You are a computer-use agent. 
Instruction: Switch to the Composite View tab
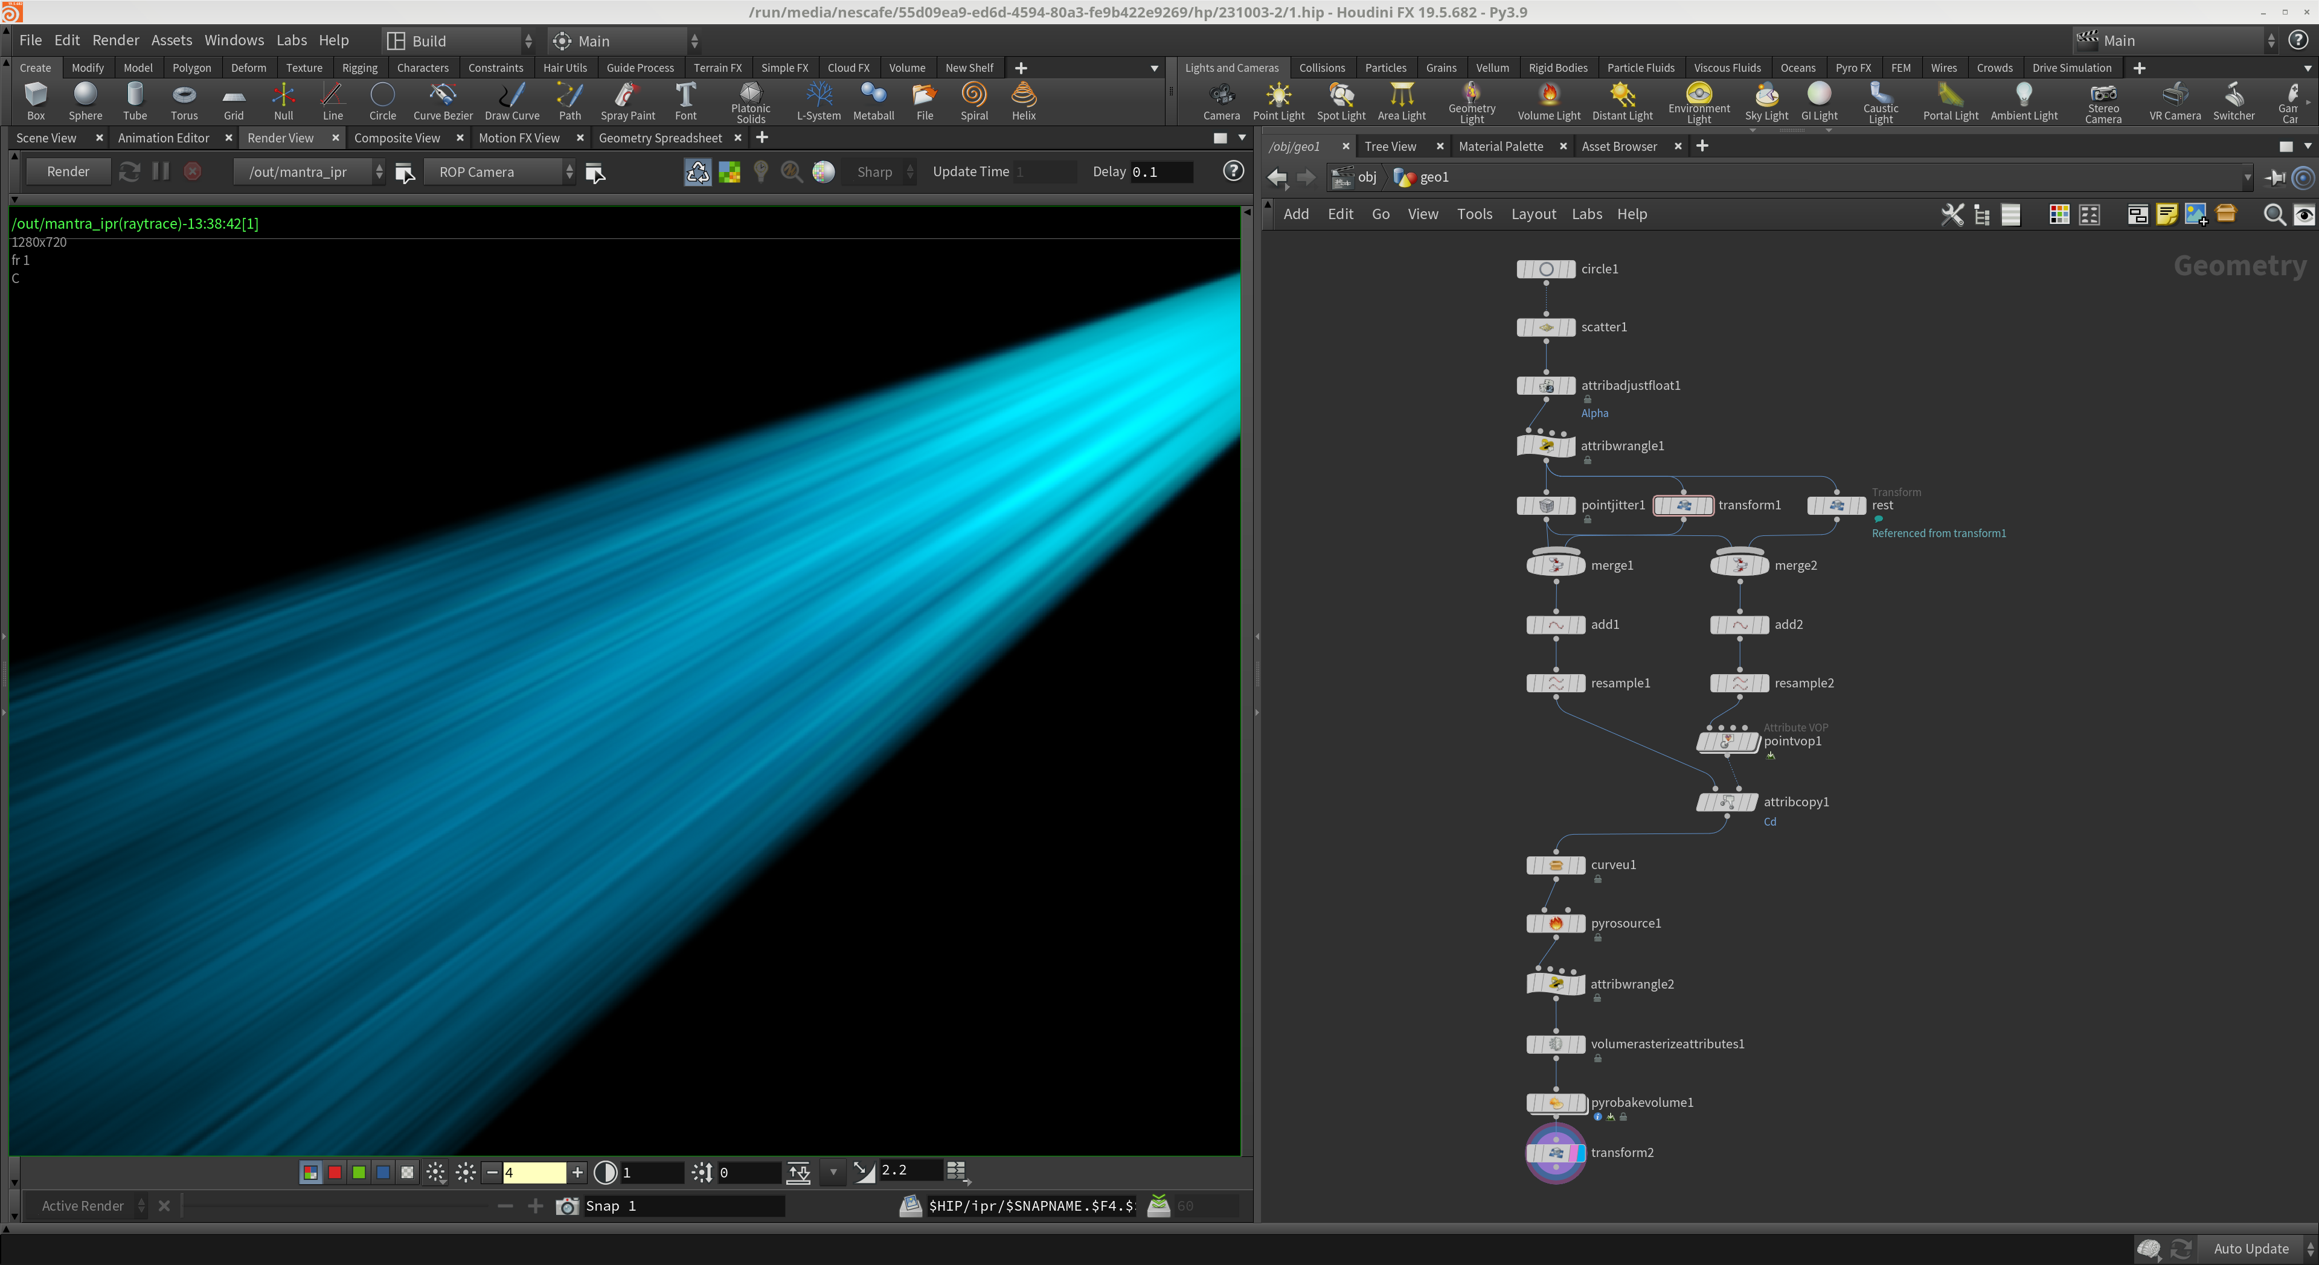397,138
